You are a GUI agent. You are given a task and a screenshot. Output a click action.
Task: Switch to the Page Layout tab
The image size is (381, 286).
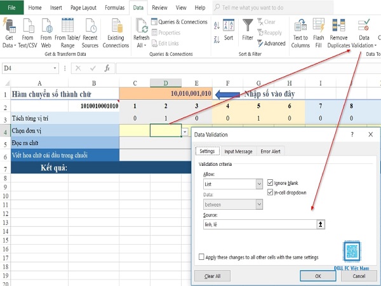83,8
